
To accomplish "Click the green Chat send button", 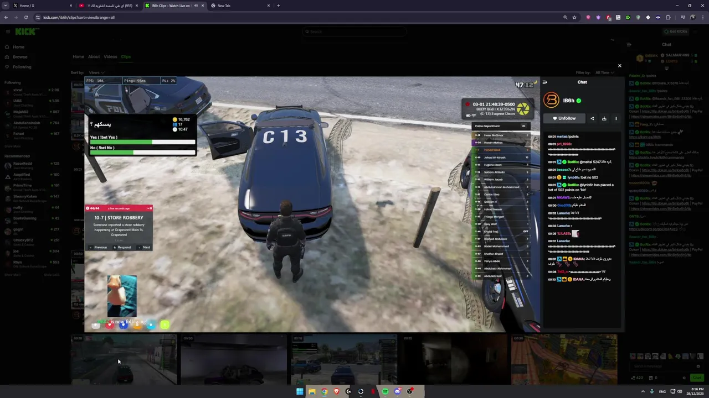I will coord(697,378).
